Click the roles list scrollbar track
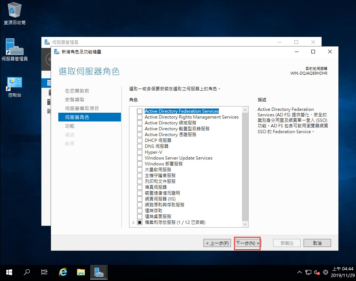This screenshot has height=281, width=356. tap(245, 167)
